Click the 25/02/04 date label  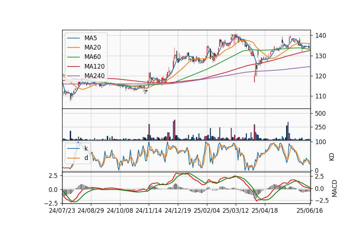[207, 211]
